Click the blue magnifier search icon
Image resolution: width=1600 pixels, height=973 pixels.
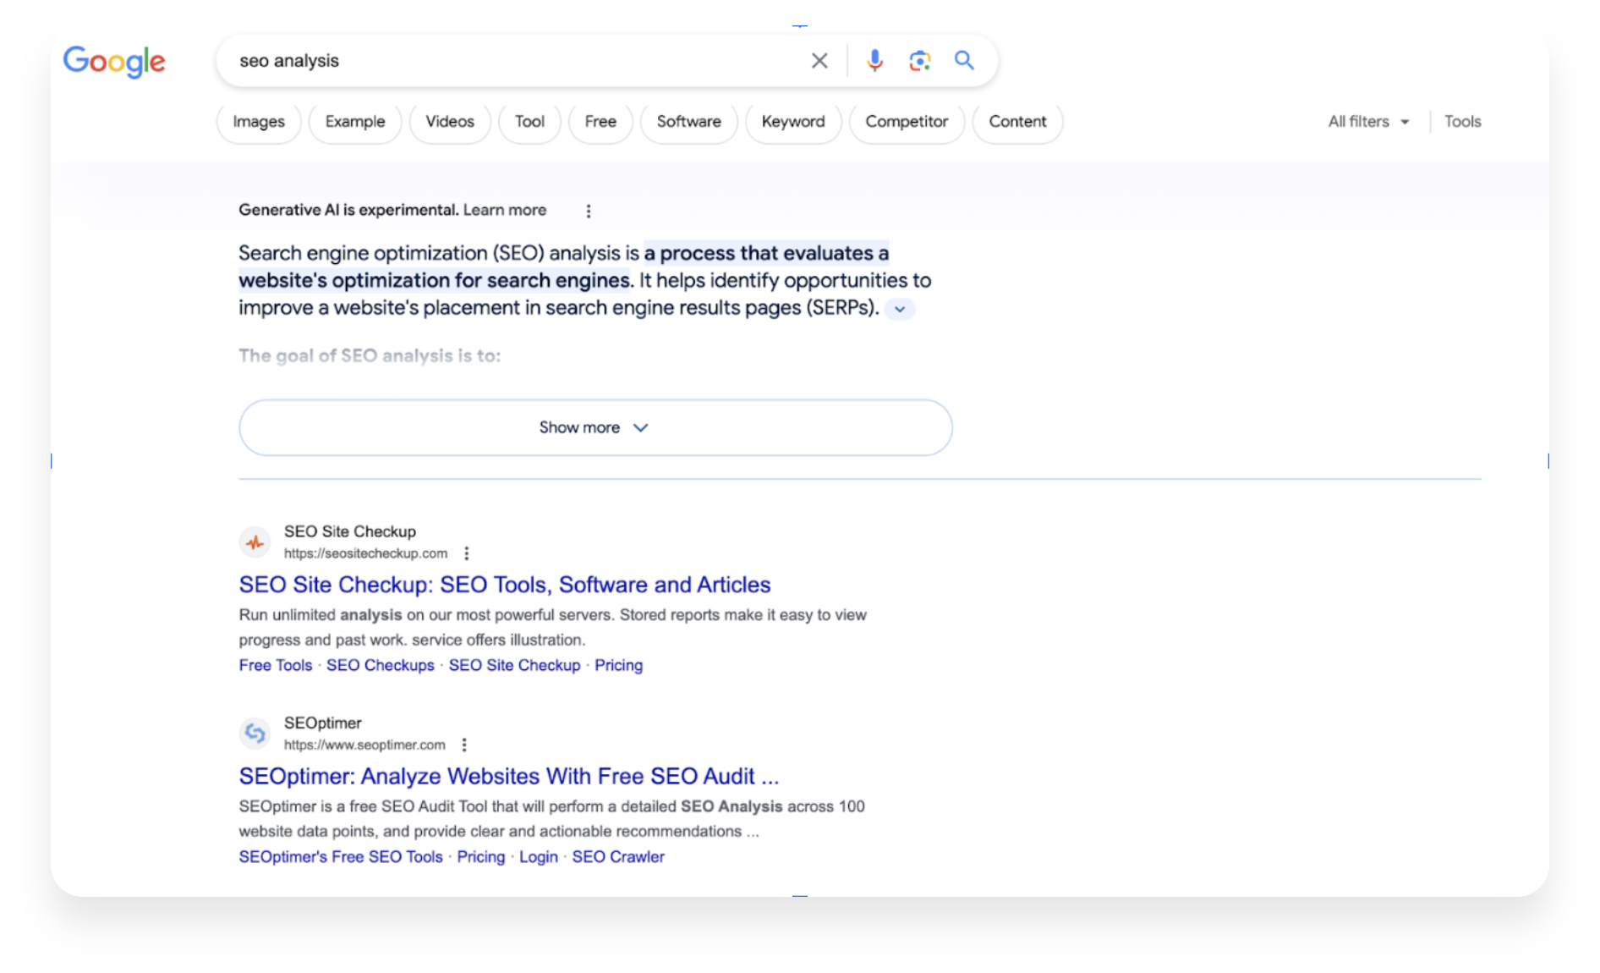tap(964, 61)
